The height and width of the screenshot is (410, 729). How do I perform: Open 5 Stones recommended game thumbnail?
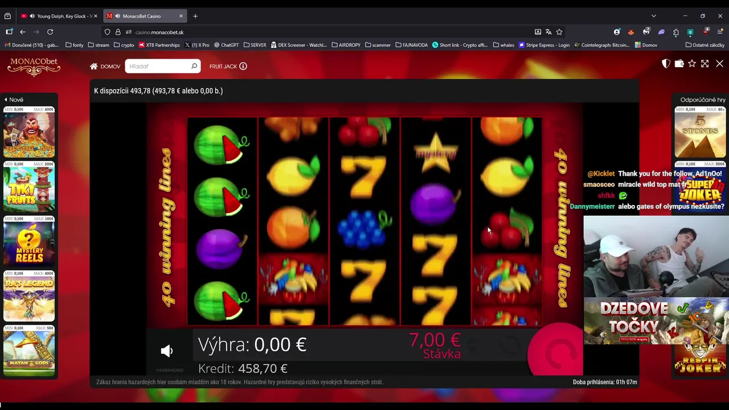[700, 132]
